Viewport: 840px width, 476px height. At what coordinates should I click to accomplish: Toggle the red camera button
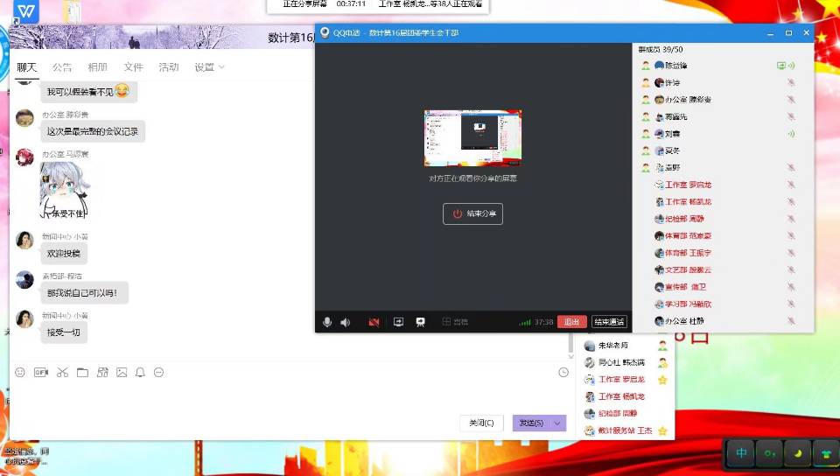(x=374, y=322)
